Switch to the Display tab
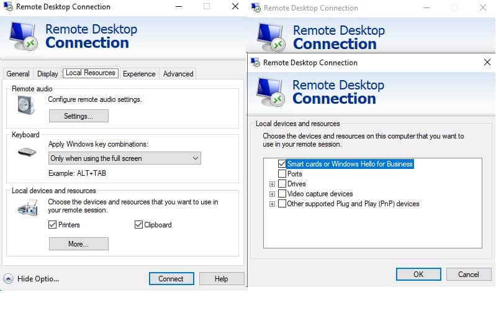This screenshot has width=496, height=323. [47, 74]
